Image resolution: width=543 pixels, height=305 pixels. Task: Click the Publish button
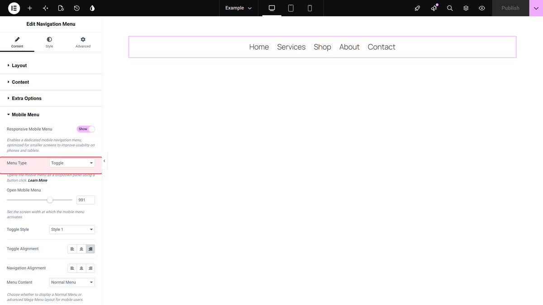point(510,8)
